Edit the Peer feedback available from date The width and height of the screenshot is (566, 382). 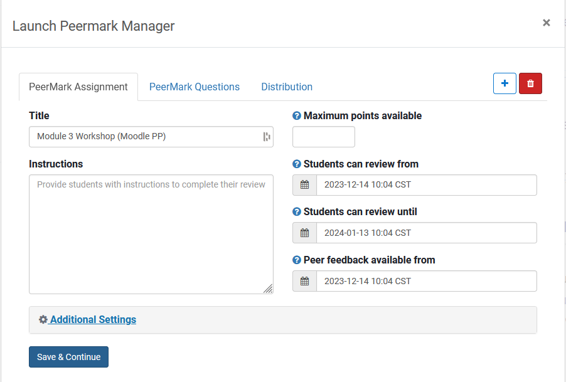click(x=427, y=282)
